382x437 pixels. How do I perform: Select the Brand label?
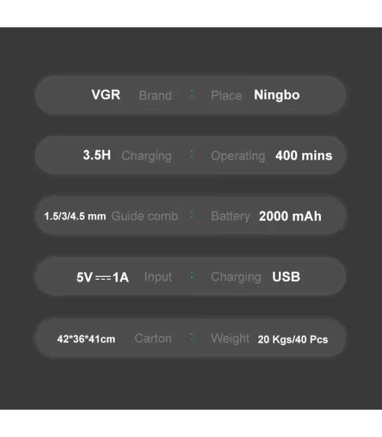click(155, 96)
